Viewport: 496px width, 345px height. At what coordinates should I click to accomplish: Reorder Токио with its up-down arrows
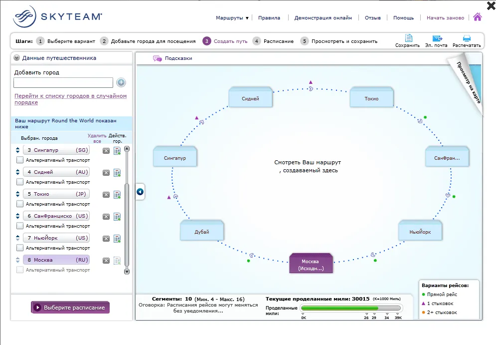[x=18, y=194]
